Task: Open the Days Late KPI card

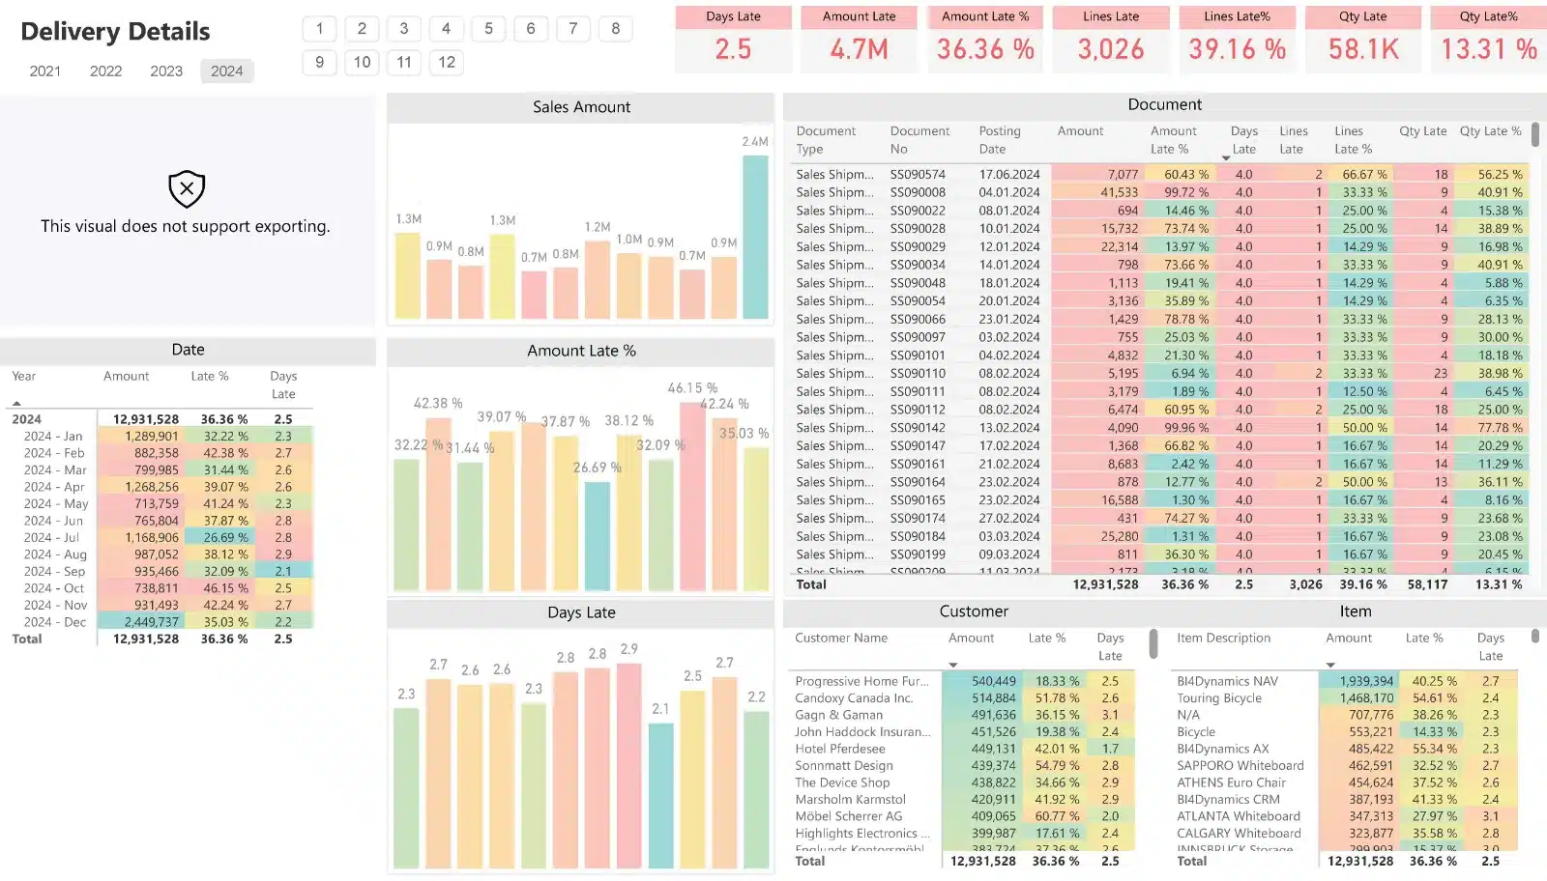Action: (x=733, y=40)
